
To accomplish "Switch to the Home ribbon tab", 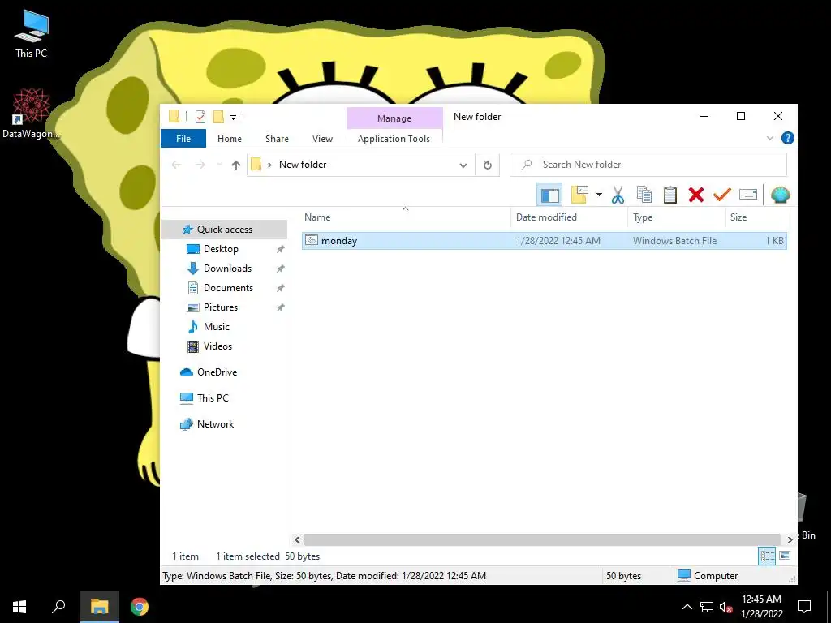I will [x=230, y=139].
